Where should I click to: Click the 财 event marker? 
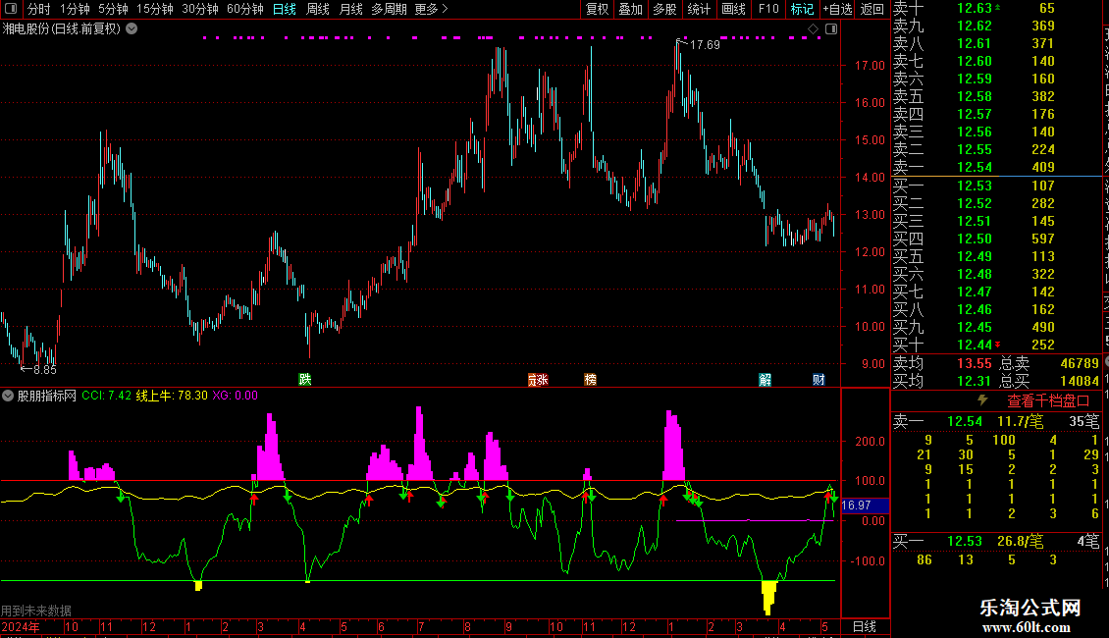[819, 380]
